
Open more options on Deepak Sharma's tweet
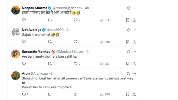[134, 8]
